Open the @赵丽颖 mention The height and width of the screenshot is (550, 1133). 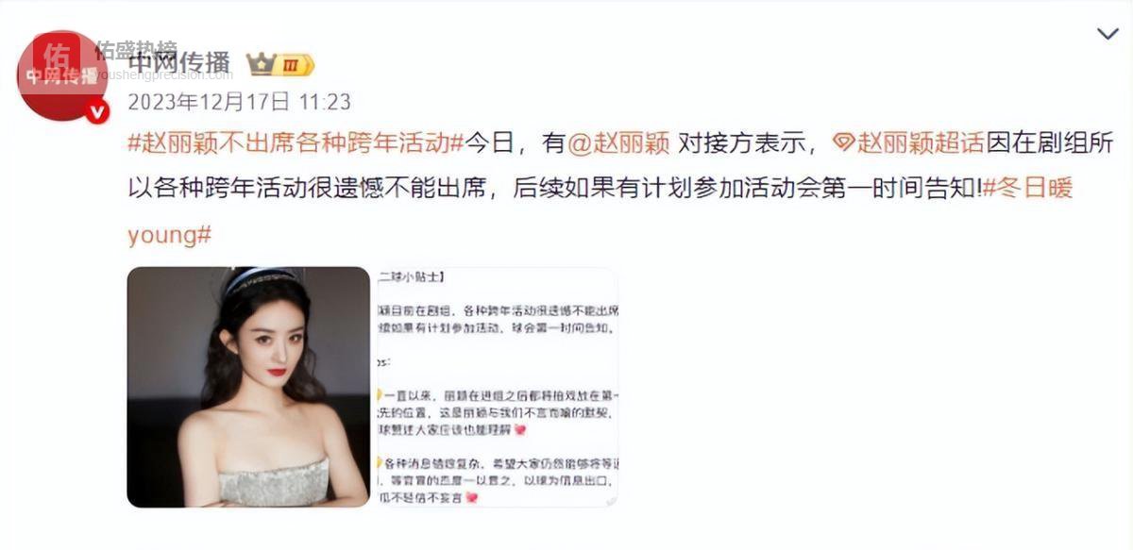(617, 143)
